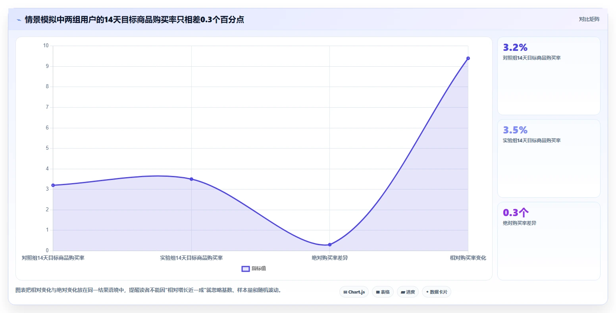Click the 0.3个 metric value
This screenshot has width=616, height=313.
tap(516, 213)
